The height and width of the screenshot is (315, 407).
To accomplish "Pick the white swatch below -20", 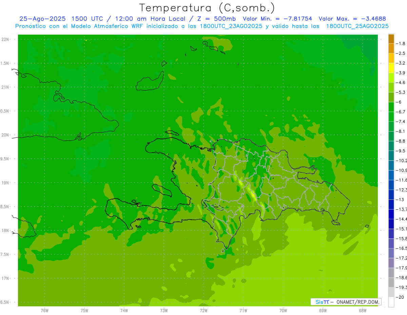I will (x=391, y=302).
